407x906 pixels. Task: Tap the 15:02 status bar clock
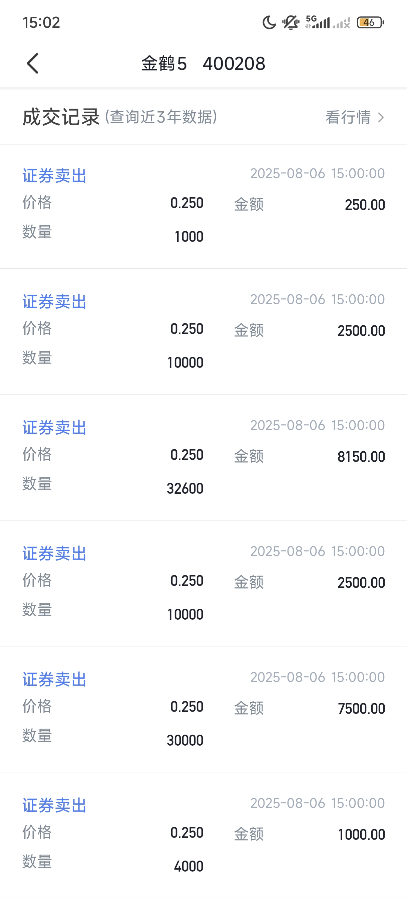click(41, 22)
